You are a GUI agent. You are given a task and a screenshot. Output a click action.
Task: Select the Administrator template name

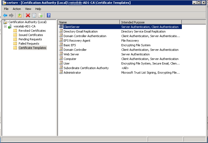[x=72, y=73]
